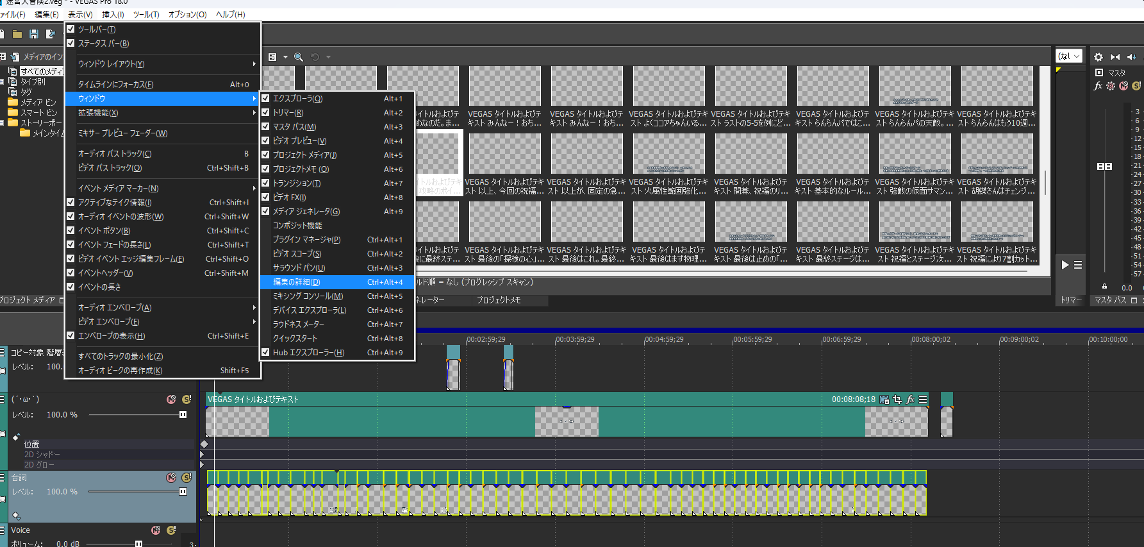Image resolution: width=1144 pixels, height=547 pixels.
Task: Open master automation settings gear icon
Action: click(1111, 85)
